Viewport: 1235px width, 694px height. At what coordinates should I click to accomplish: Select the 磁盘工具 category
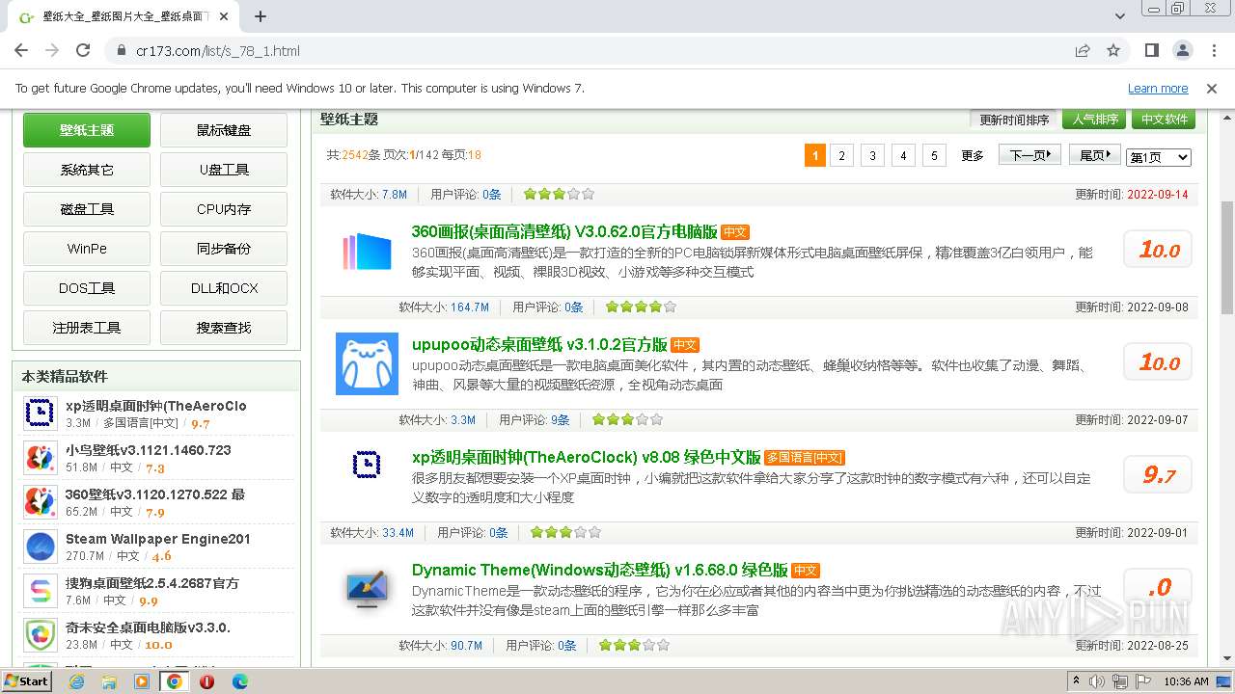[x=87, y=209]
